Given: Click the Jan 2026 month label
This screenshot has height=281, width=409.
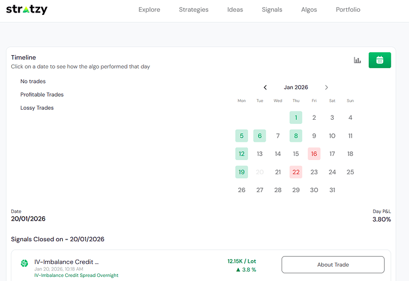Looking at the screenshot, I should (296, 87).
